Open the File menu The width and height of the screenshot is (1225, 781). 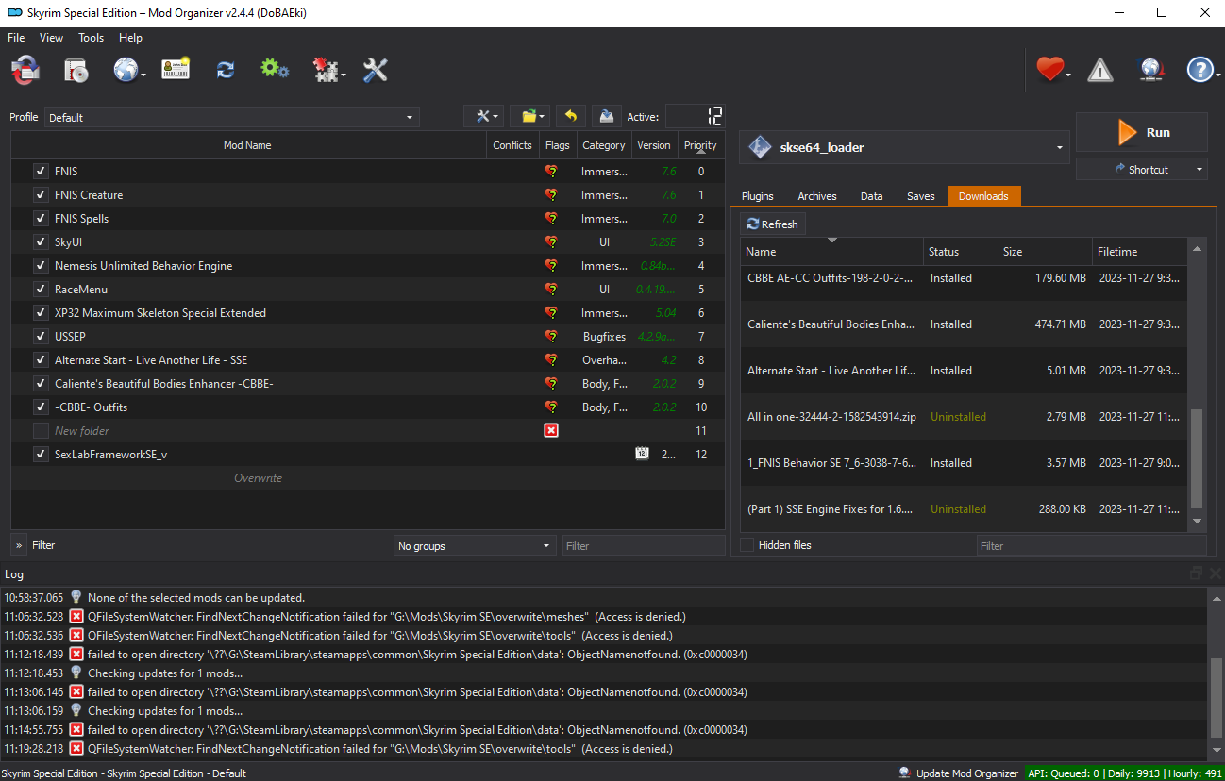pyautogui.click(x=16, y=38)
